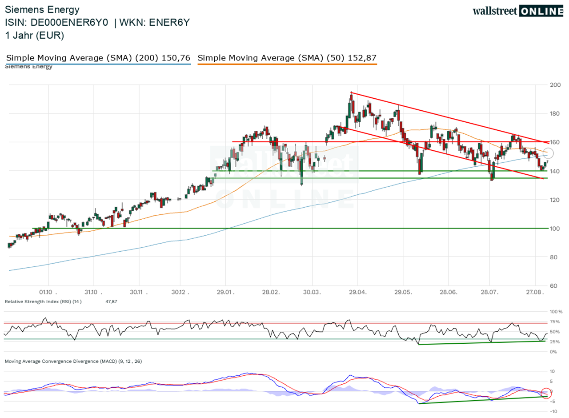
Task: Select the SMA (200) 150,76 legend
Action: (x=98, y=58)
